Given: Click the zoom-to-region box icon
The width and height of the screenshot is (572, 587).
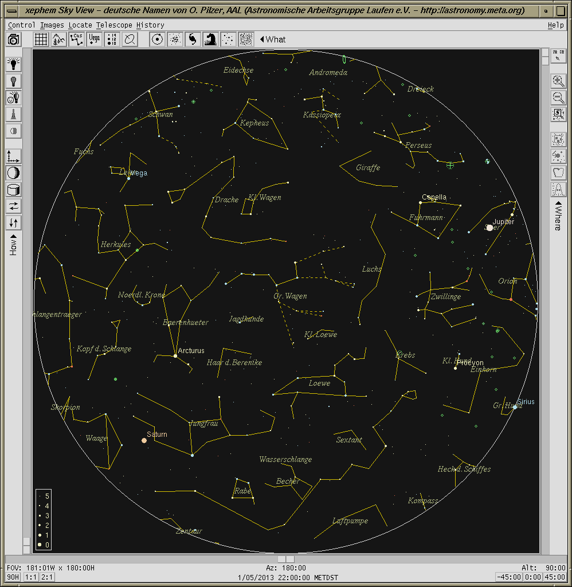Looking at the screenshot, I should 558,114.
